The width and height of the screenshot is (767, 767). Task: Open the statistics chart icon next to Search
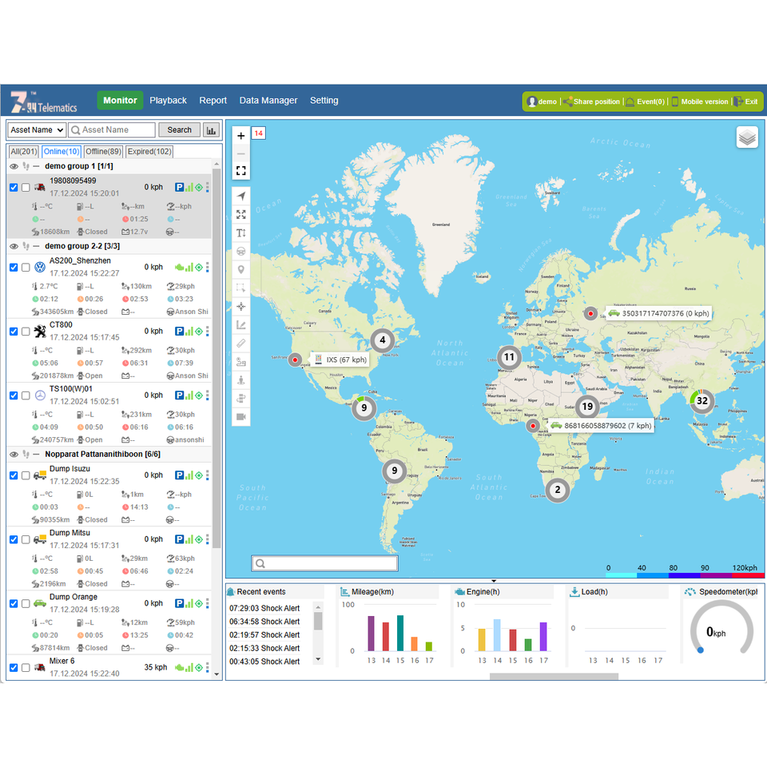211,130
